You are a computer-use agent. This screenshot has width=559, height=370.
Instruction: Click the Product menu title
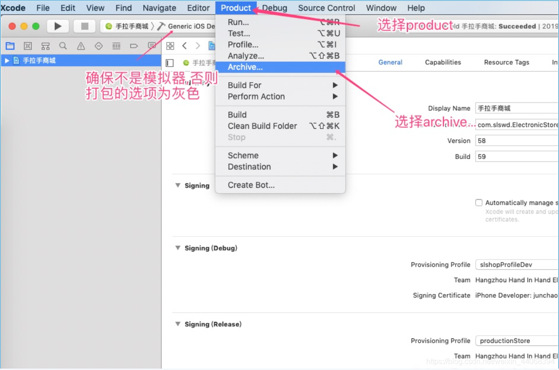(236, 8)
